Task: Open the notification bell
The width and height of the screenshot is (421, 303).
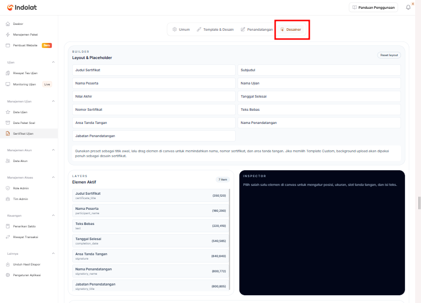Action: click(408, 7)
